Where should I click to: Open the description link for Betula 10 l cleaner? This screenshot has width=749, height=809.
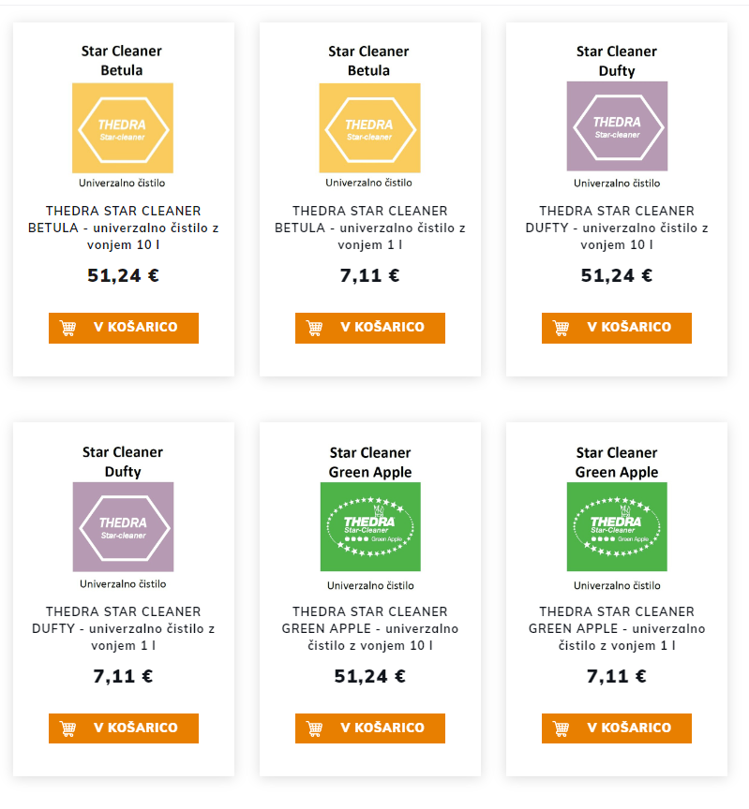click(123, 228)
